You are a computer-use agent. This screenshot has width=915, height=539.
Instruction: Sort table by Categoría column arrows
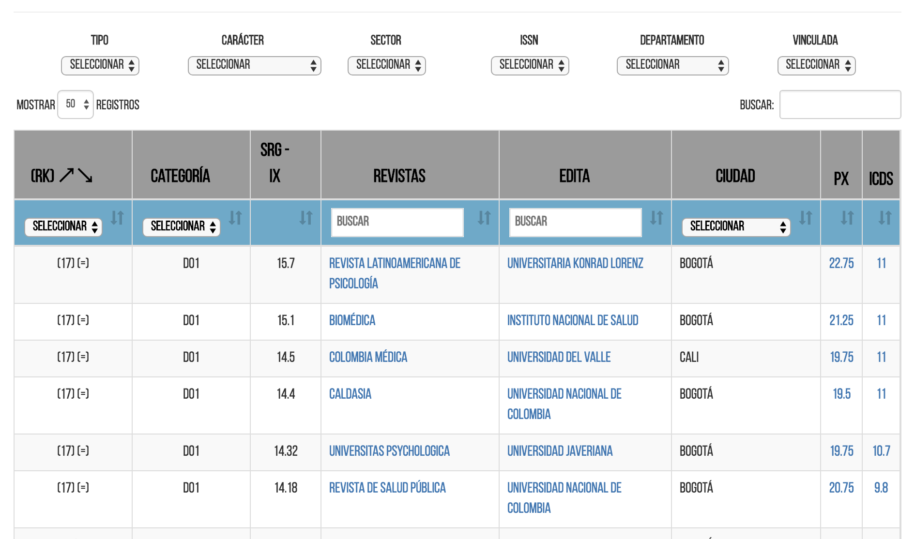pyautogui.click(x=235, y=218)
